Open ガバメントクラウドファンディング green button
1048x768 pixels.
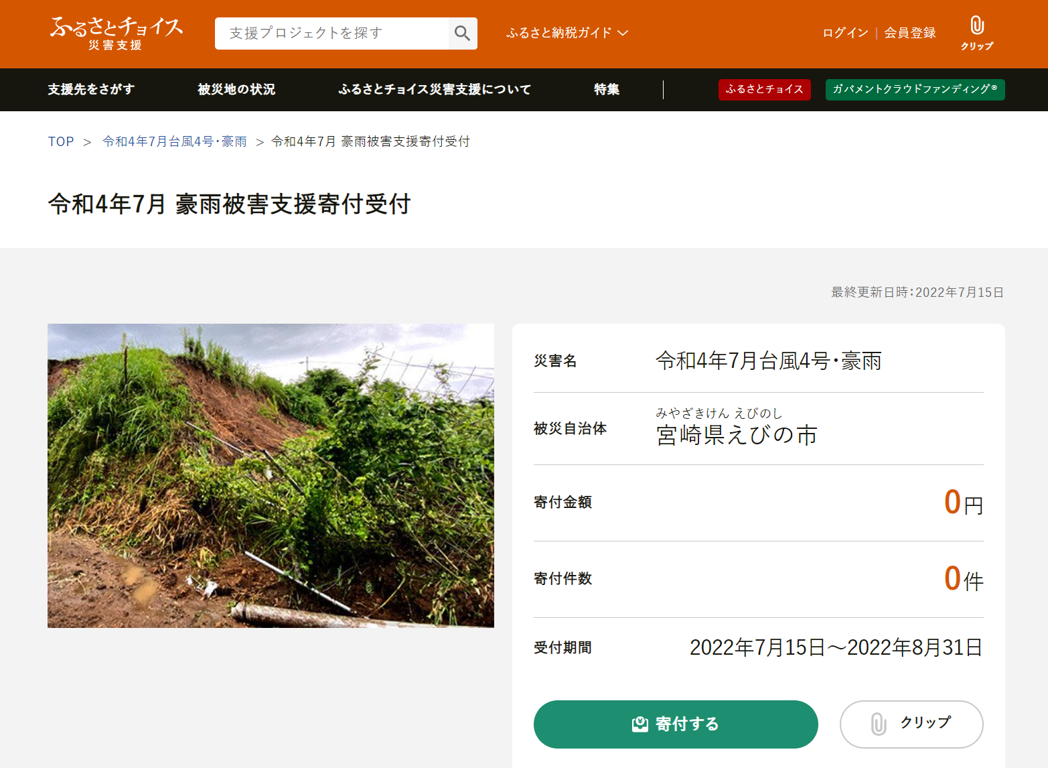point(915,89)
